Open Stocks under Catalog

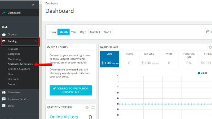pyautogui.click(x=11, y=84)
